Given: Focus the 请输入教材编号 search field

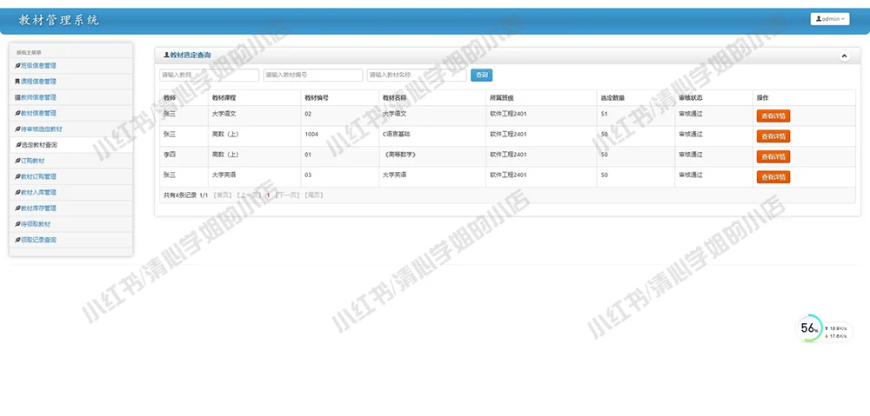Looking at the screenshot, I should click(x=313, y=75).
